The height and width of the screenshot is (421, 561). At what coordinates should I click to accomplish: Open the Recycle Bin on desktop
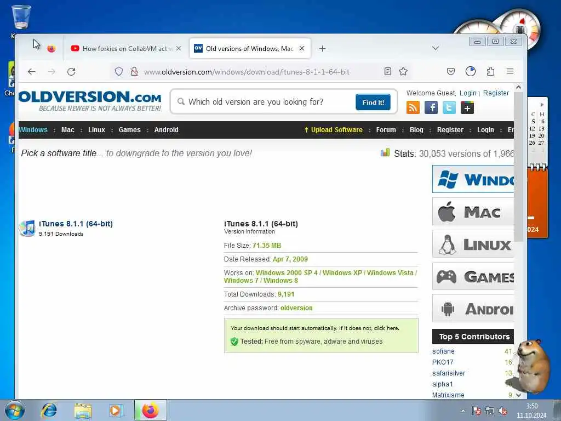click(21, 17)
